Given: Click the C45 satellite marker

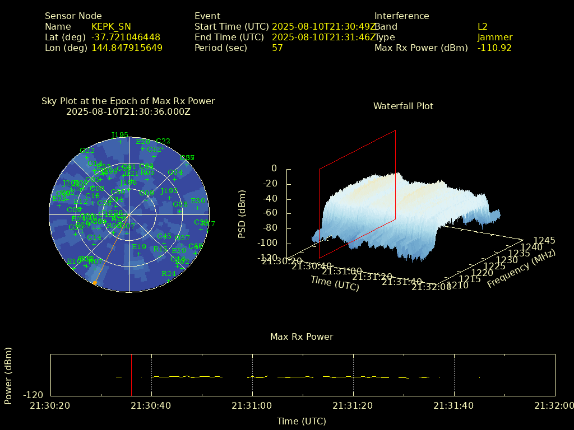Looking at the screenshot, I should [164, 242].
